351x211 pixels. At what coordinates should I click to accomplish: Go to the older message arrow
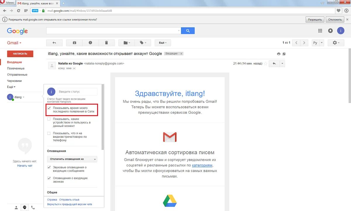(x=304, y=43)
